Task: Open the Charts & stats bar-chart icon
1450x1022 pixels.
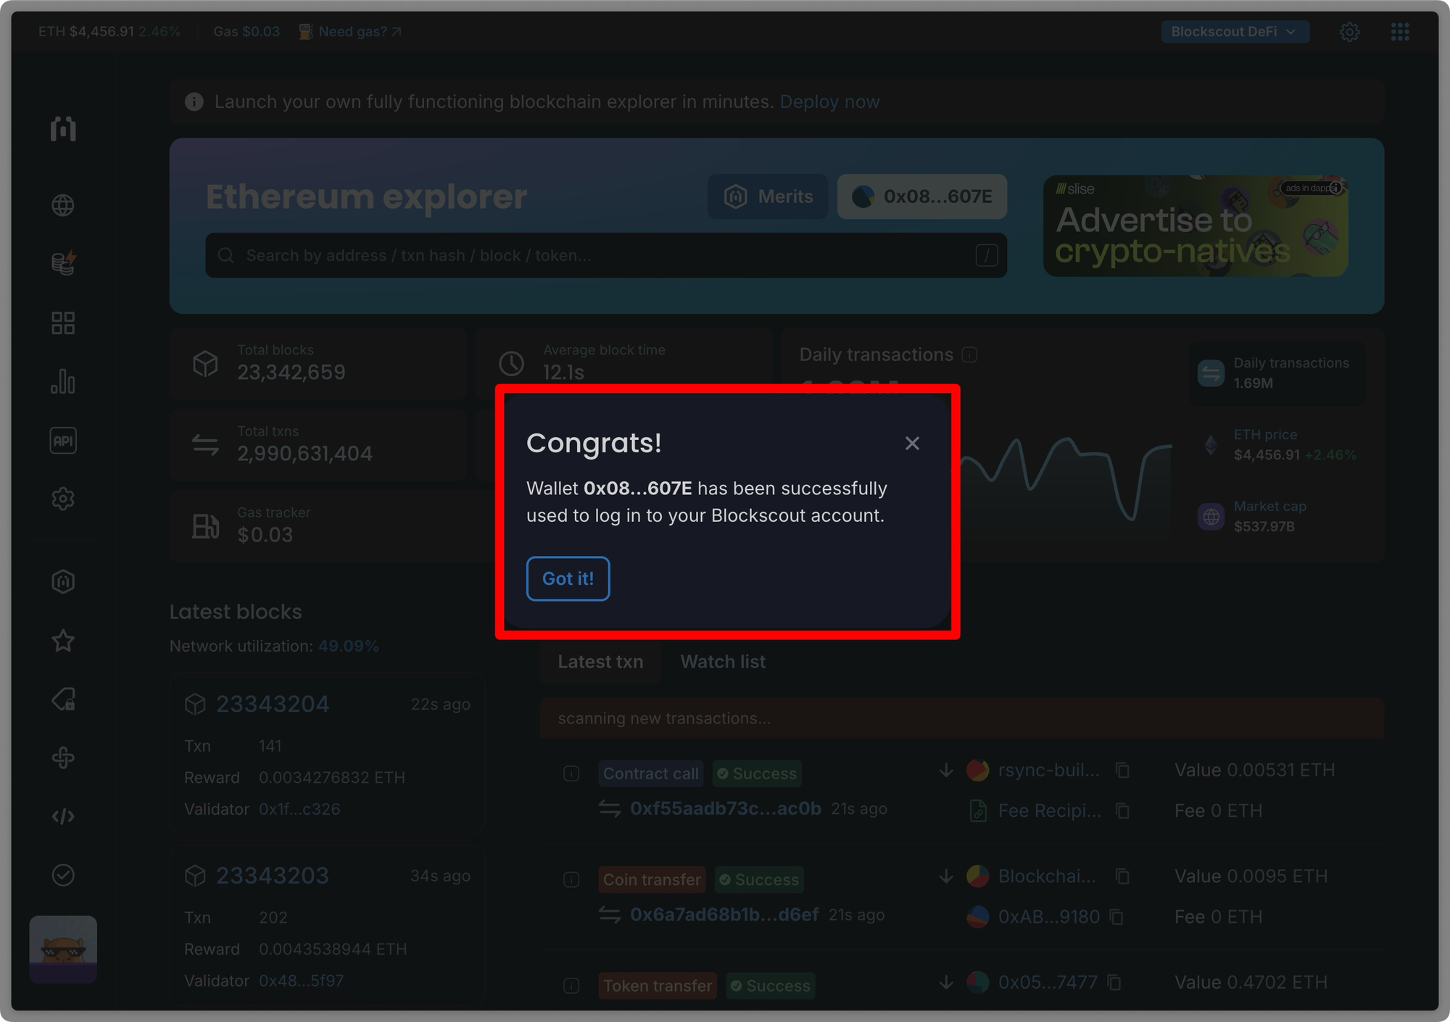Action: 63,381
